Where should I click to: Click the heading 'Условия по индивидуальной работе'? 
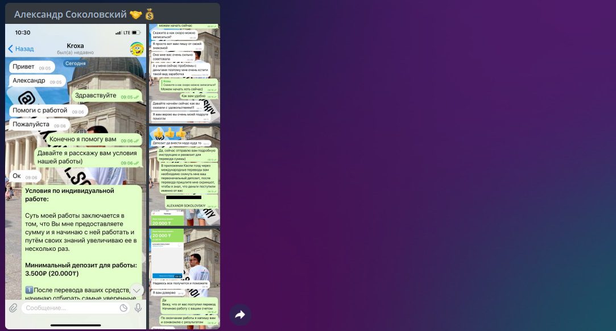click(69, 195)
